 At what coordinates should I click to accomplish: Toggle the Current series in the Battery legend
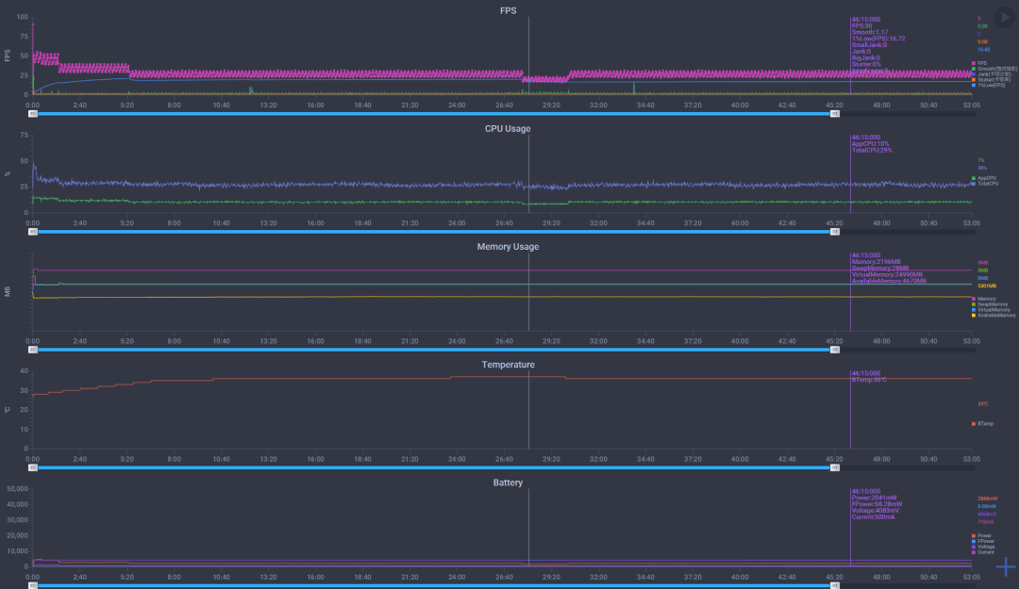[x=982, y=552]
